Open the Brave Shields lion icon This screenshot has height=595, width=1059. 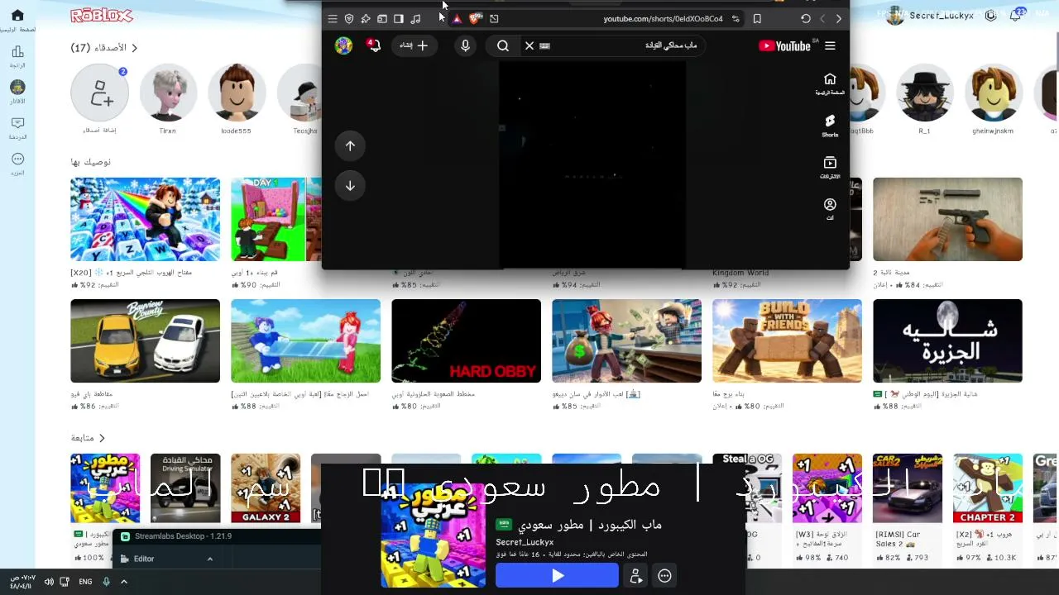tap(475, 19)
